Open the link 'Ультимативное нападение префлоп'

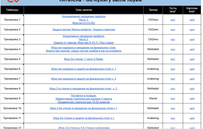(x=84, y=17)
